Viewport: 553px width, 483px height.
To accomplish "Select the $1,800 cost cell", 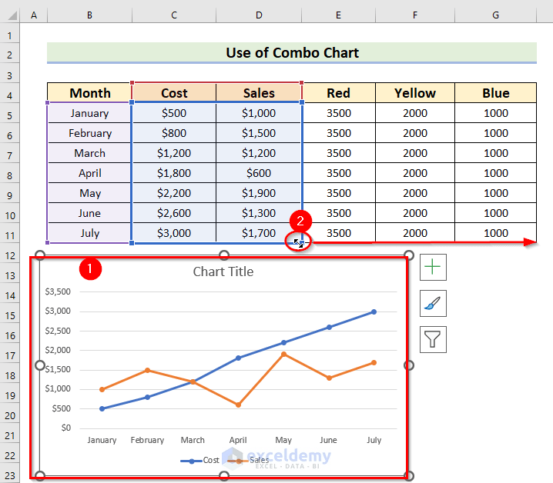I will coord(174,173).
